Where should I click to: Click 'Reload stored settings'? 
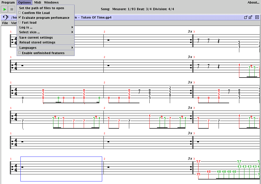click(37, 42)
